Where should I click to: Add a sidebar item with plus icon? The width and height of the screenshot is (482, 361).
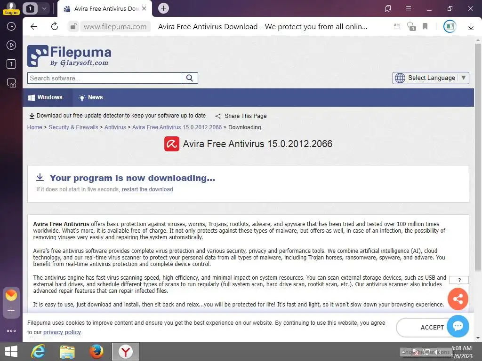(x=11, y=311)
